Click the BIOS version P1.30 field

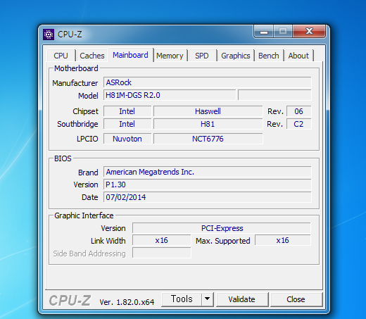pos(208,184)
